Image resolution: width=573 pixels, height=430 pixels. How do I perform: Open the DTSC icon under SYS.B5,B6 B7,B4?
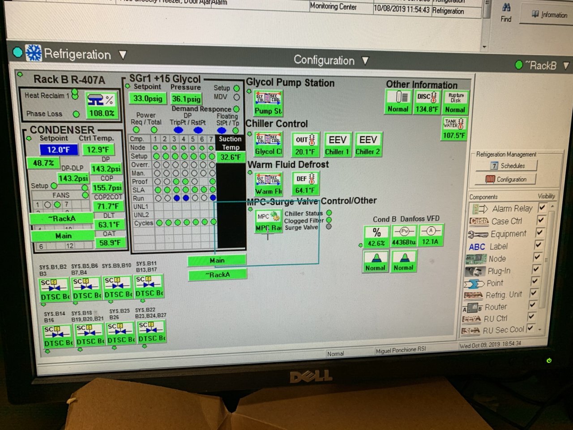pyautogui.click(x=87, y=289)
